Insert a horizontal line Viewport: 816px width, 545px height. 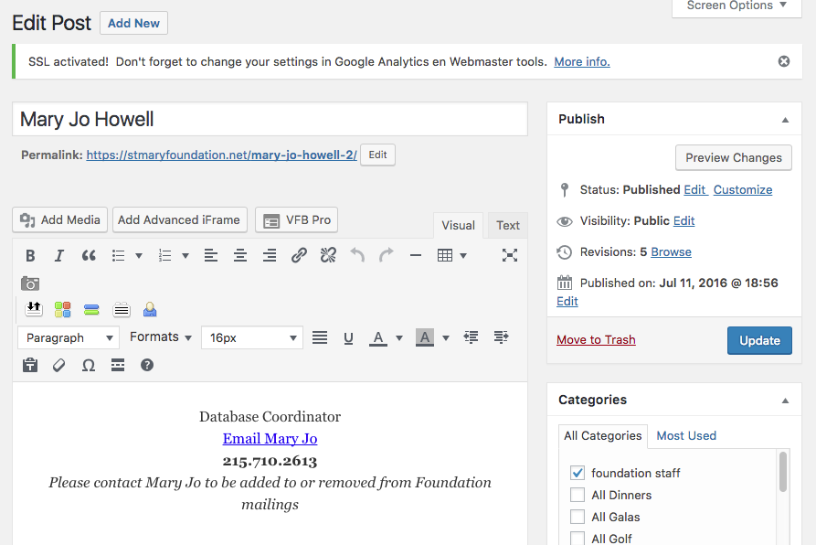[416, 256]
